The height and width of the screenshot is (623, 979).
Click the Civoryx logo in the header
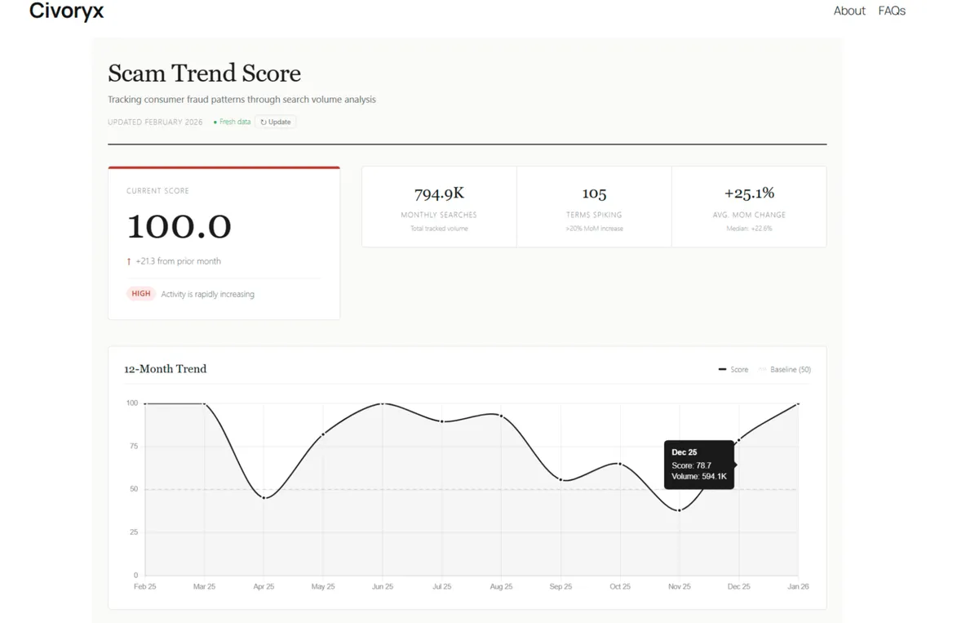point(65,11)
